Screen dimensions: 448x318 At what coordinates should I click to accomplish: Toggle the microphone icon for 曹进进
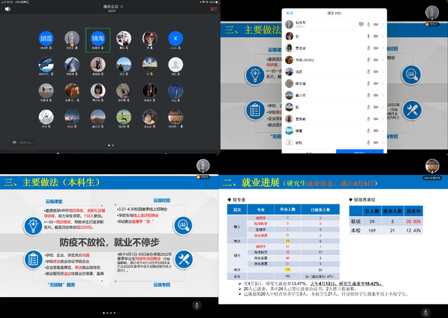click(x=368, y=47)
